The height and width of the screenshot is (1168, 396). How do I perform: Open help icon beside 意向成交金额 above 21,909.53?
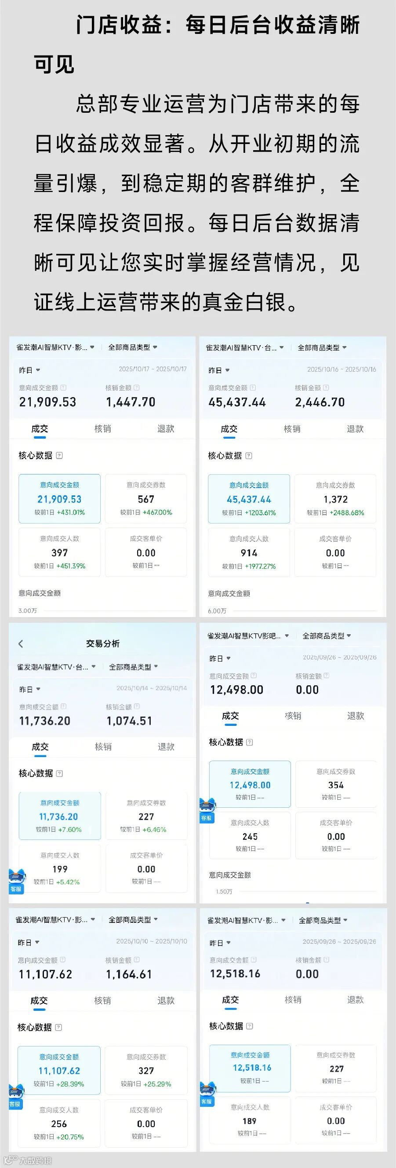[x=63, y=388]
